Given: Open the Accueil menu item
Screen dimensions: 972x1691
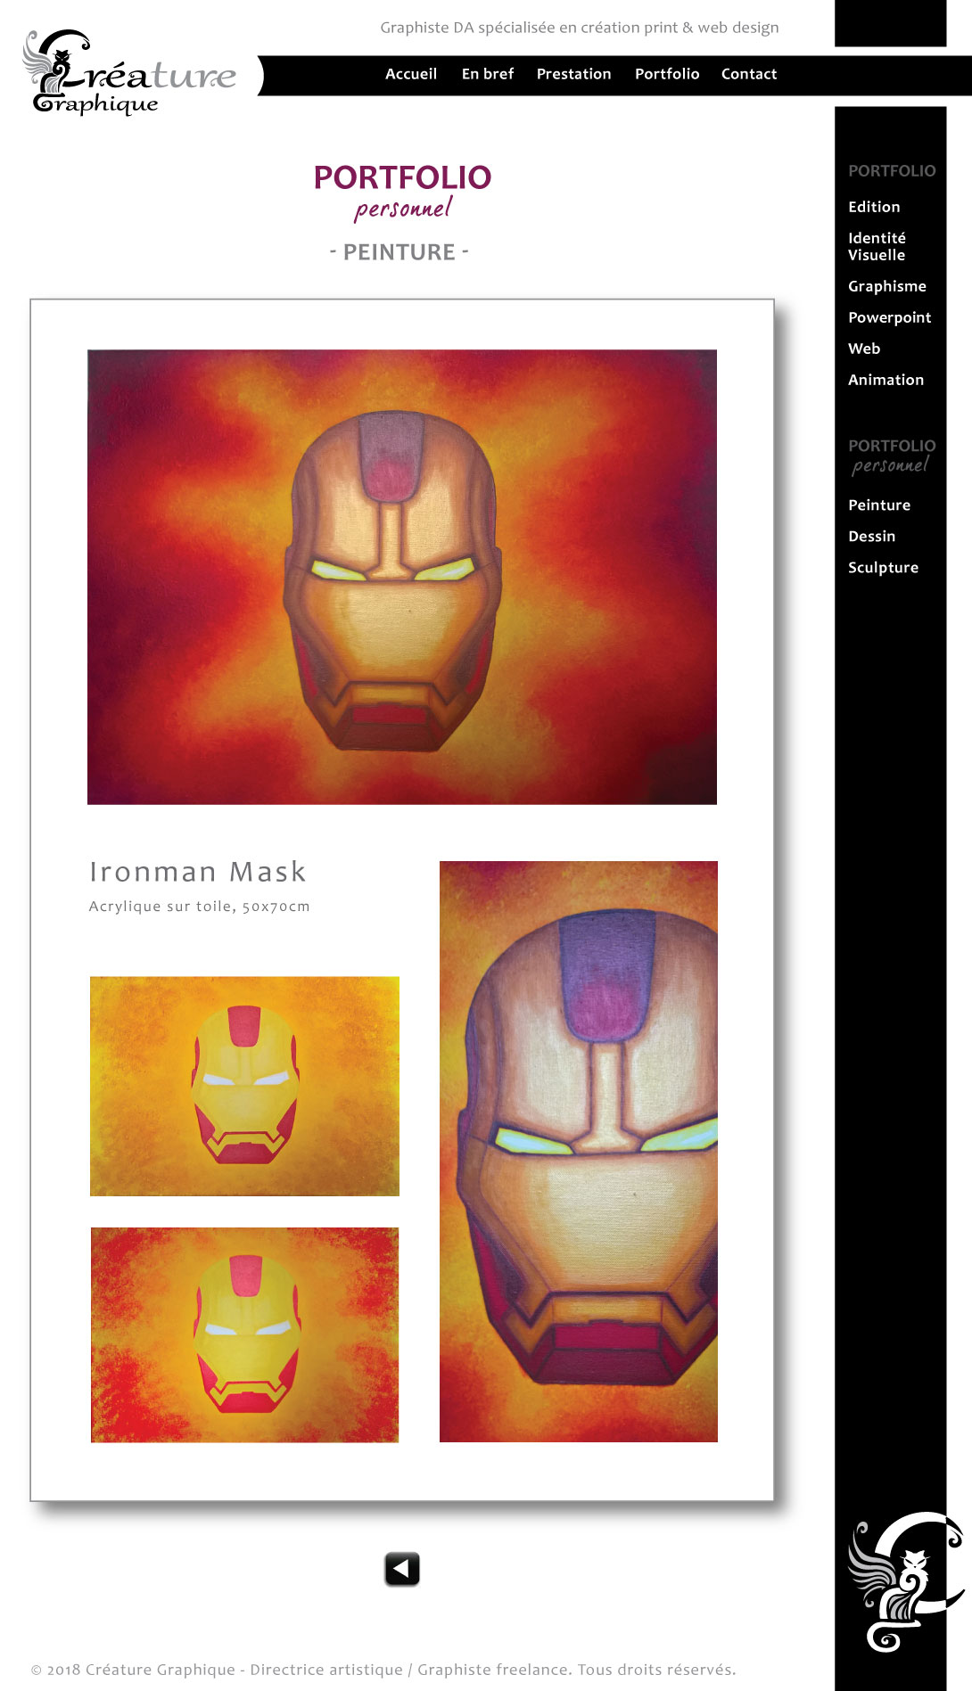Looking at the screenshot, I should coord(411,74).
